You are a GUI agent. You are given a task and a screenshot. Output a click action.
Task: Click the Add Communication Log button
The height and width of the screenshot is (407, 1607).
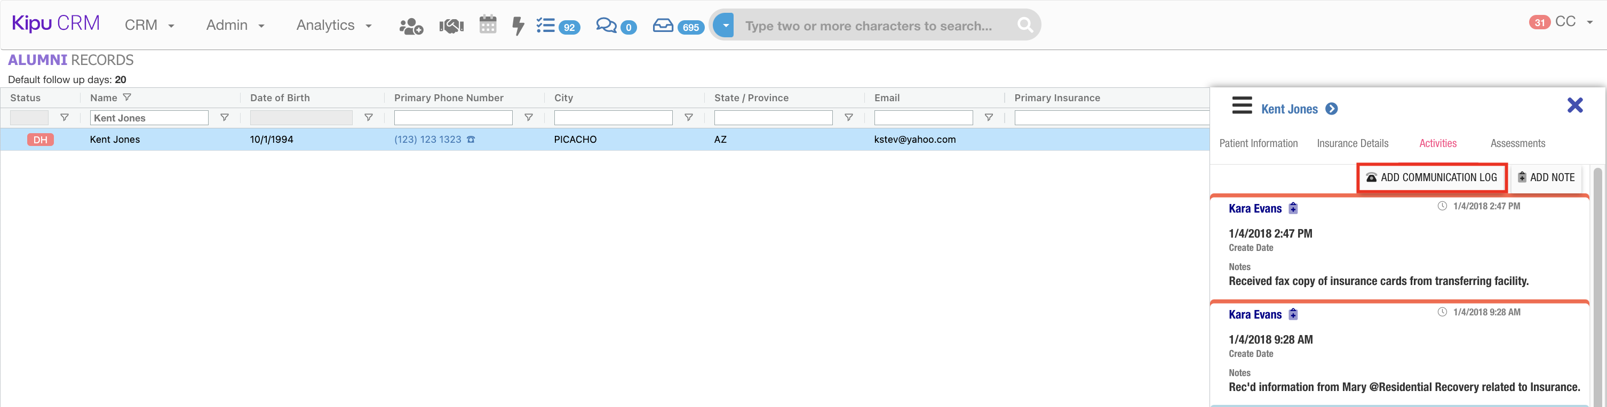tap(1431, 177)
